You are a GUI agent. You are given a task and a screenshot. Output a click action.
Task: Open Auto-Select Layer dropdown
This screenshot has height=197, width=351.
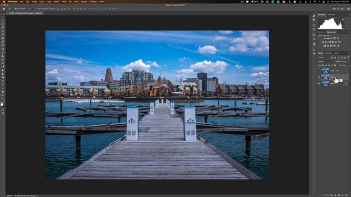(x=30, y=9)
